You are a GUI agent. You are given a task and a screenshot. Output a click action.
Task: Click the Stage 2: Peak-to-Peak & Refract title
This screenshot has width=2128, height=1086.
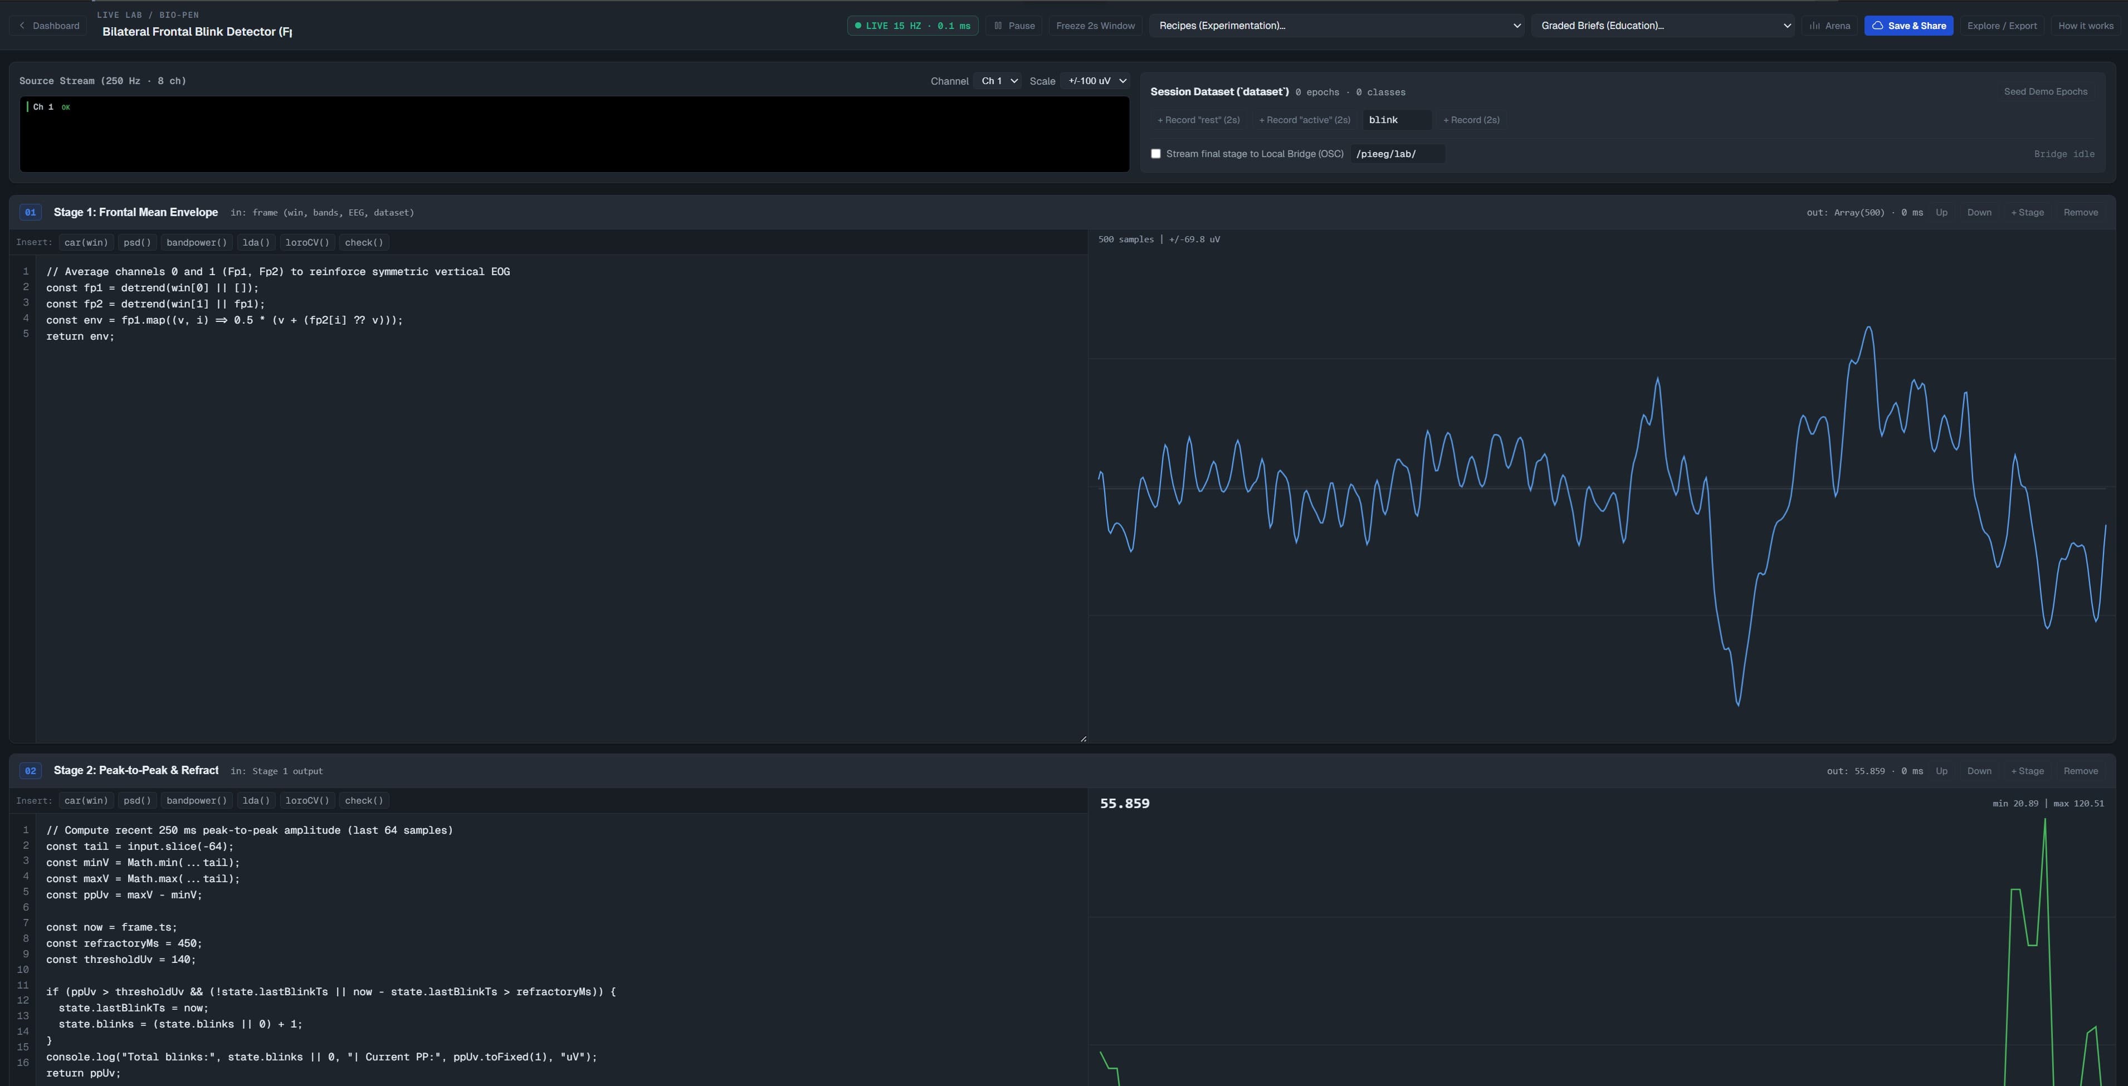tap(135, 771)
